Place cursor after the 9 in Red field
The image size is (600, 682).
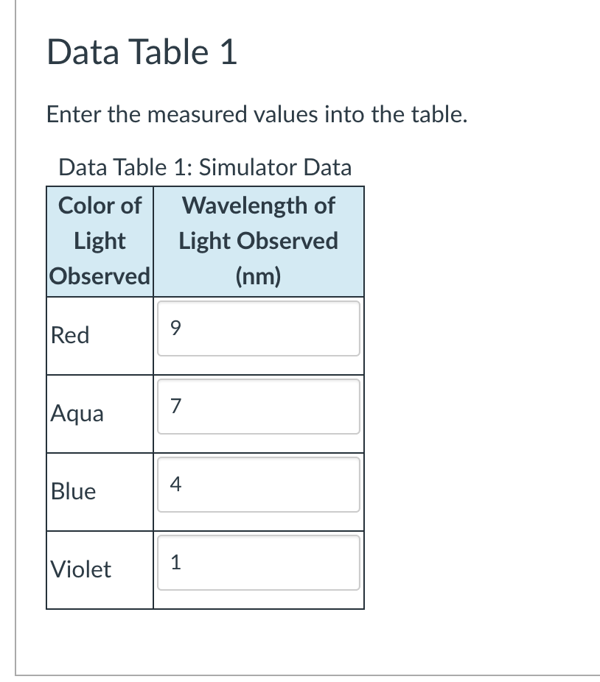(x=182, y=328)
